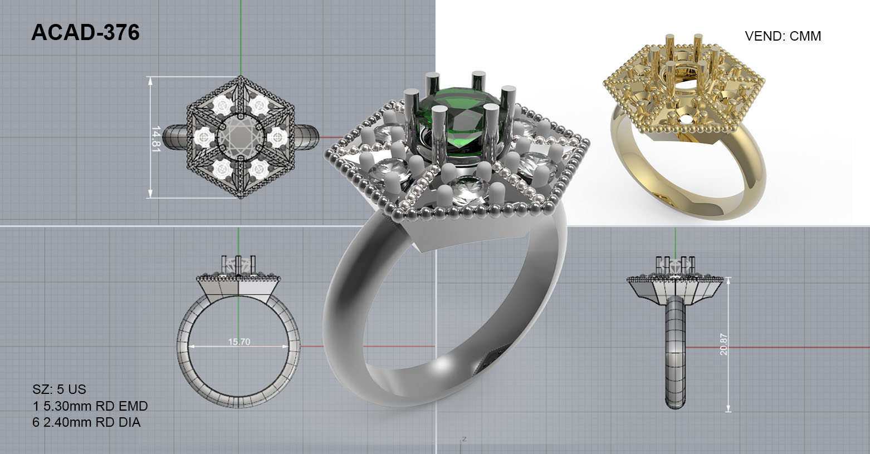Click the SZ: 5 US size line
The image size is (870, 454).
pyautogui.click(x=60, y=389)
